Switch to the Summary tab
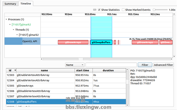Screen dimensions: 177x110 coord(10,4)
